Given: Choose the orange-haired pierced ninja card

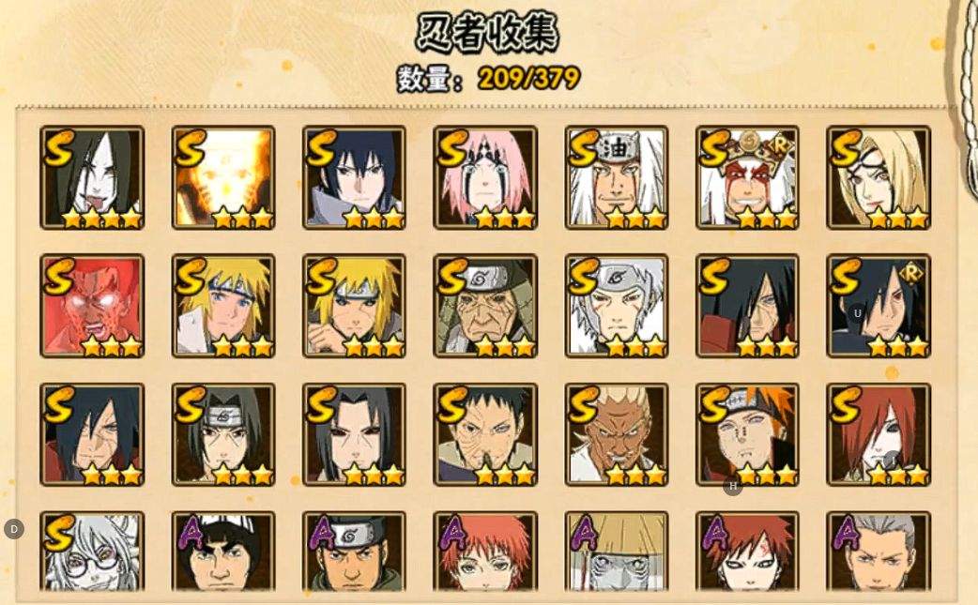Looking at the screenshot, I should coord(747,435).
